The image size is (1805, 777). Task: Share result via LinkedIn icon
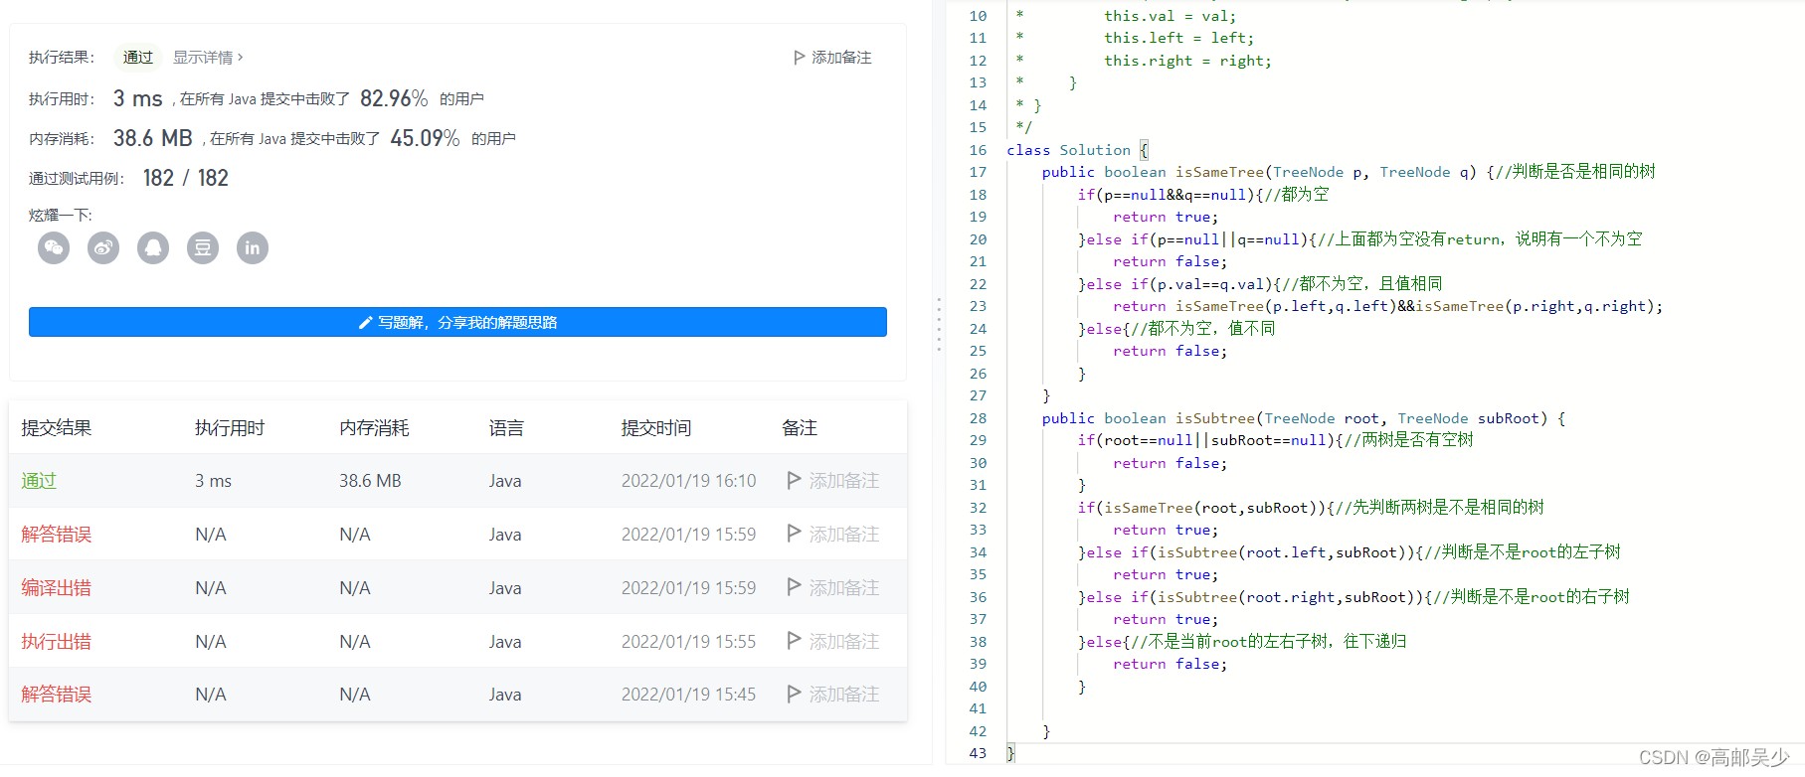coord(253,247)
